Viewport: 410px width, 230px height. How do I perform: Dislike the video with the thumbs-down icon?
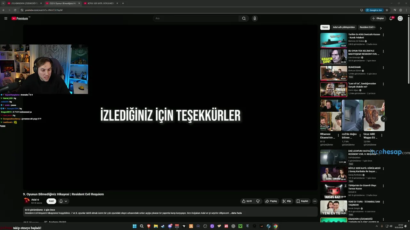(x=258, y=201)
